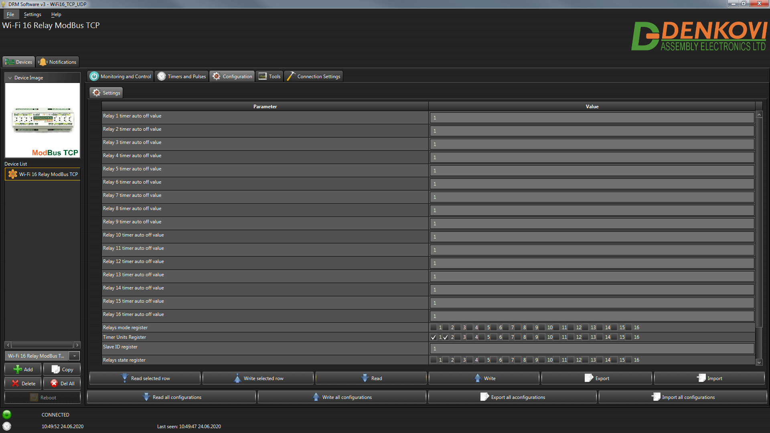Click Write all configurations button
Image resolution: width=770 pixels, height=433 pixels.
347,397
